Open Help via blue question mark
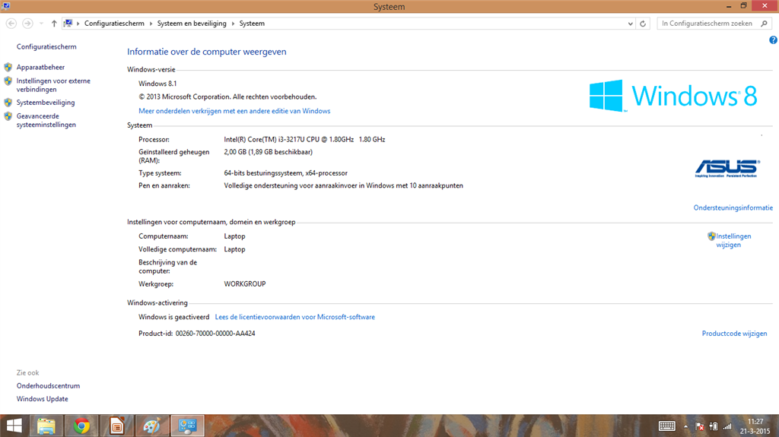 (773, 40)
